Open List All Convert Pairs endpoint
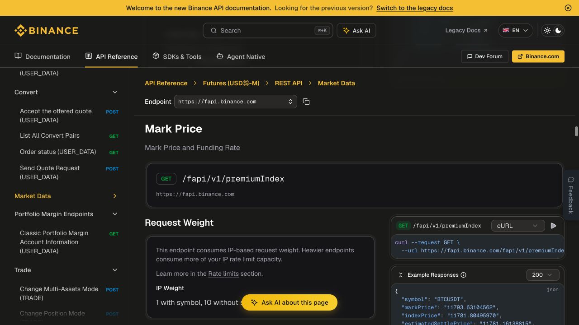This screenshot has width=579, height=325. 69,135
